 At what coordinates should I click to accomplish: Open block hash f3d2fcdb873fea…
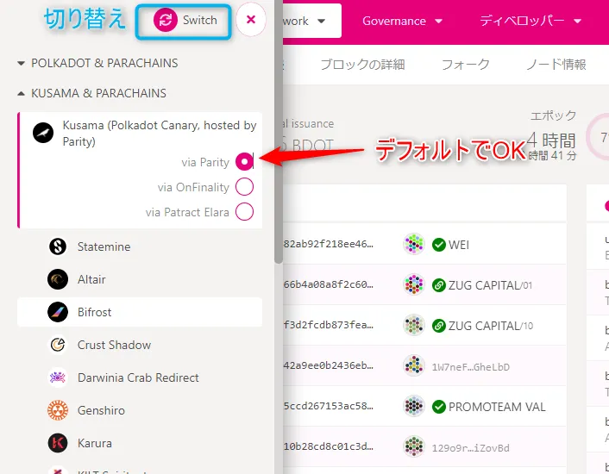coord(328,325)
